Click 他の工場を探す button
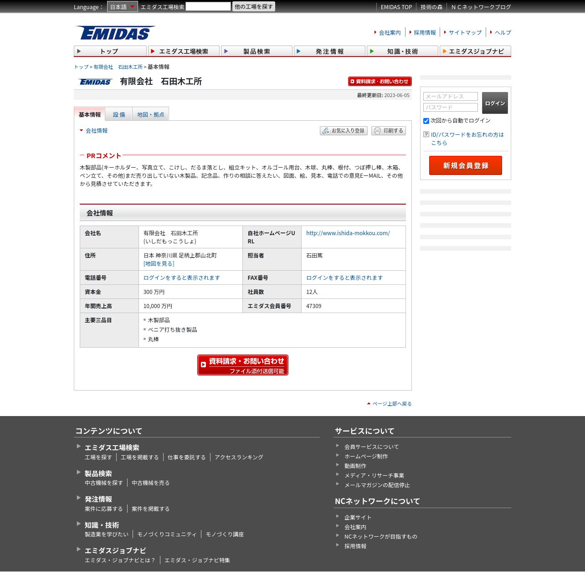 click(x=254, y=6)
